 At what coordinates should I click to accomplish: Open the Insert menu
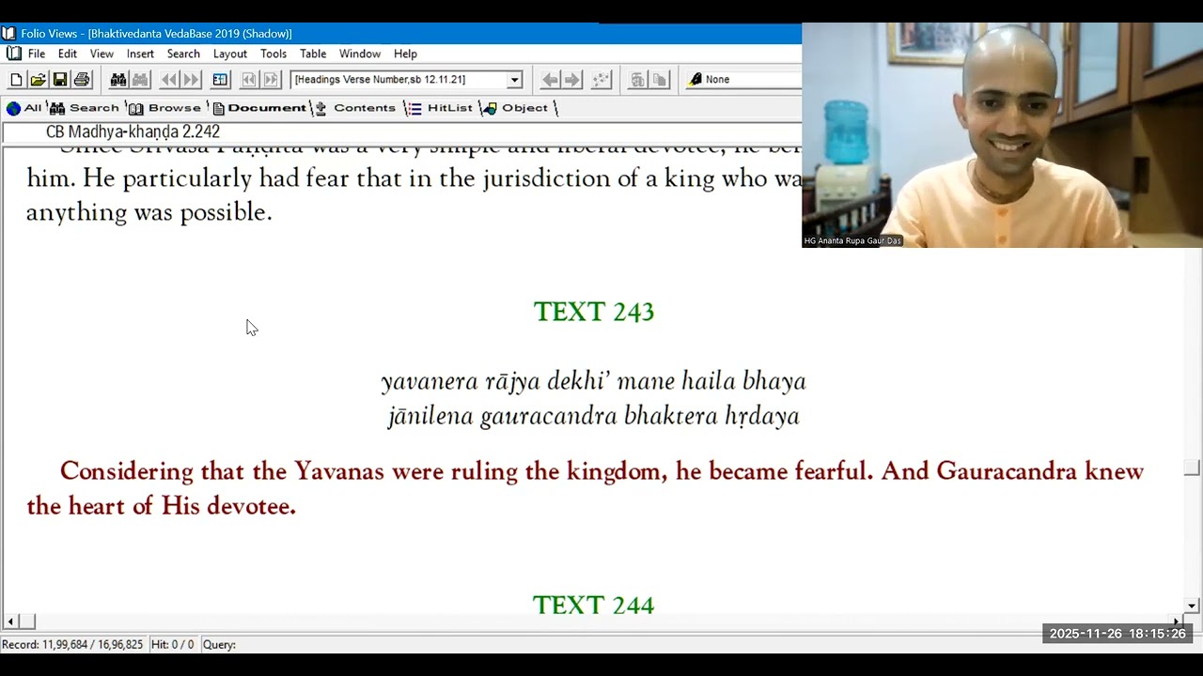tap(140, 54)
